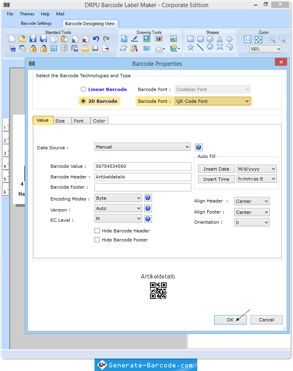Click the Cut scissors icon
Viewport: 293px width, 371px height.
coord(75,39)
